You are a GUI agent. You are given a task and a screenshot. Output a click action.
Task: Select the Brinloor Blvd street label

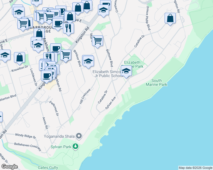coord(77,58)
